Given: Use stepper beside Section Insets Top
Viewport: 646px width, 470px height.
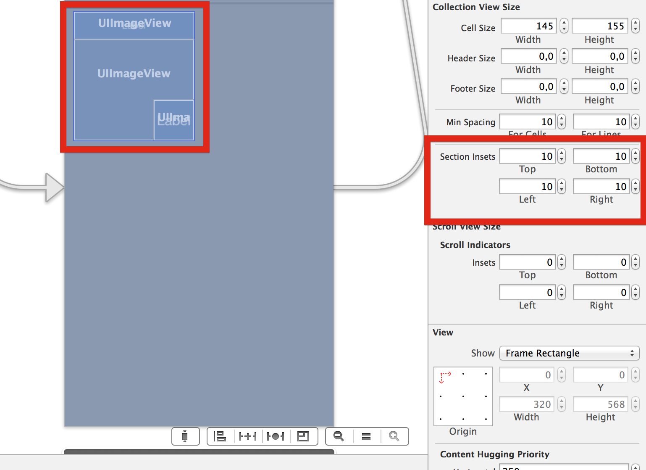Looking at the screenshot, I should 562,156.
